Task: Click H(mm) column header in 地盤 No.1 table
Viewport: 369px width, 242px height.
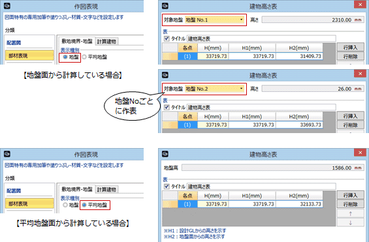Action: pos(213,48)
